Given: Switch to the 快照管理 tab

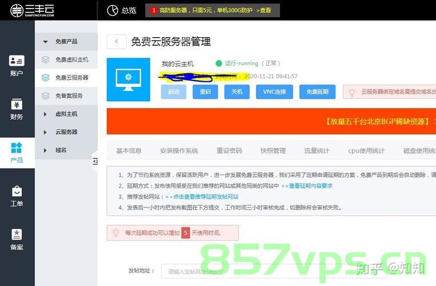Looking at the screenshot, I should (273, 151).
